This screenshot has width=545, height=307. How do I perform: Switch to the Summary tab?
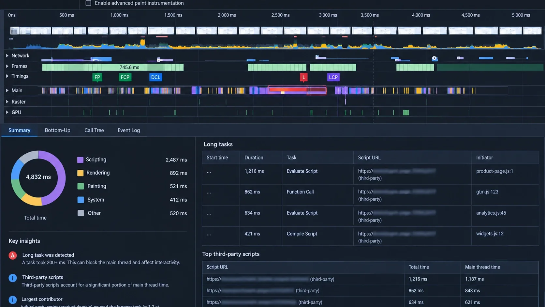19,130
